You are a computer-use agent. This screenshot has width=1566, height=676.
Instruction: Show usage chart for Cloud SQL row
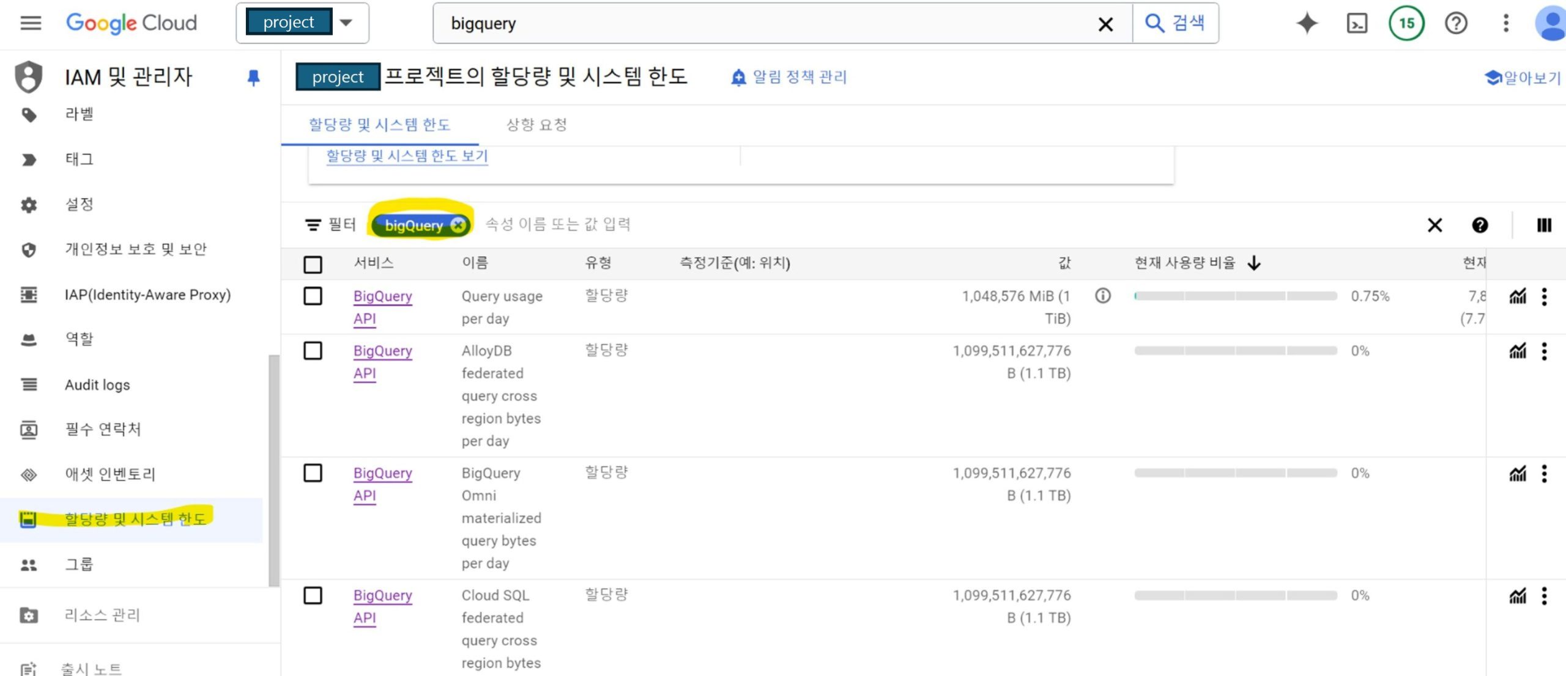[1518, 595]
